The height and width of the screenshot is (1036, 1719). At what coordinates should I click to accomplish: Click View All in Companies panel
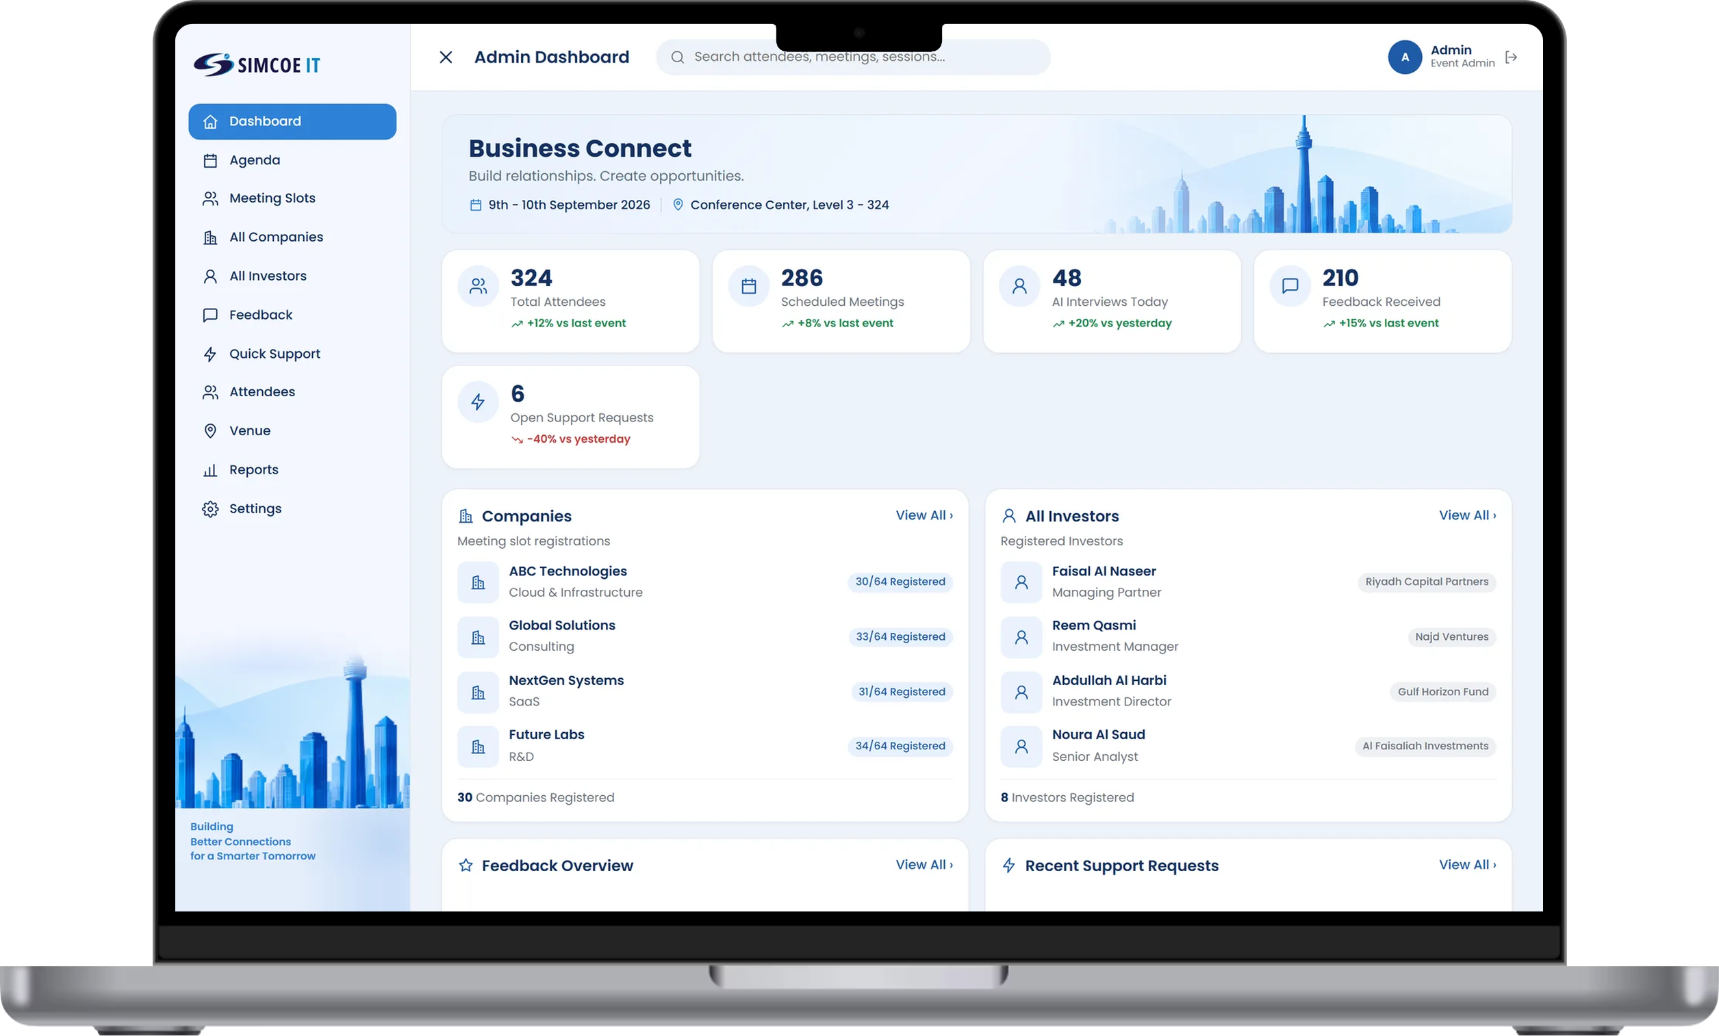(924, 515)
